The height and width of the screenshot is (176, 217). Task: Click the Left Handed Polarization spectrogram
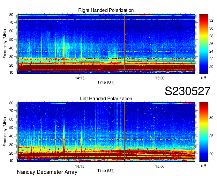(x=106, y=132)
